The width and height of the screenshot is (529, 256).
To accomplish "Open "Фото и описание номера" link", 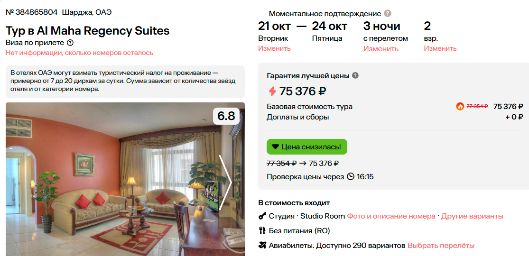I will pos(391,216).
